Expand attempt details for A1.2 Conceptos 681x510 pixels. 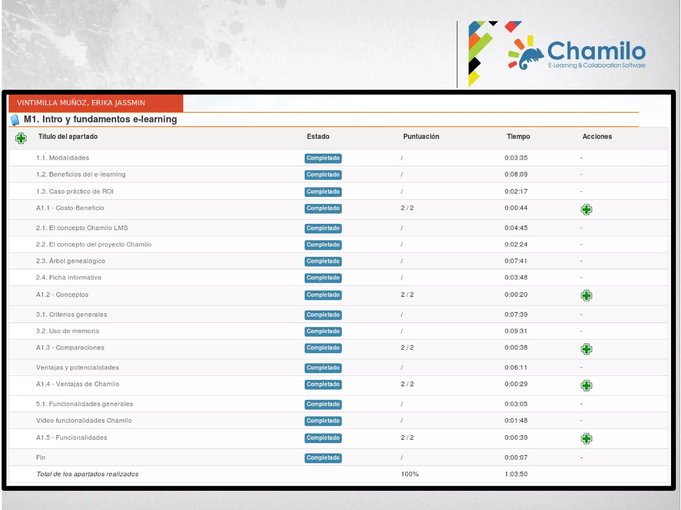(586, 295)
